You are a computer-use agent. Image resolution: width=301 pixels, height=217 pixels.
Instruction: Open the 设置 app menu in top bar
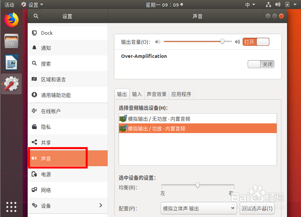[32, 5]
